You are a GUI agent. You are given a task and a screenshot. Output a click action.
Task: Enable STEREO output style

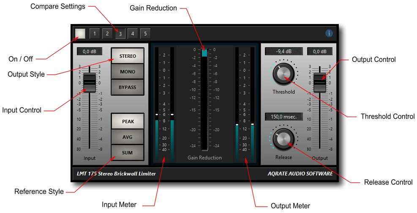pyautogui.click(x=128, y=56)
